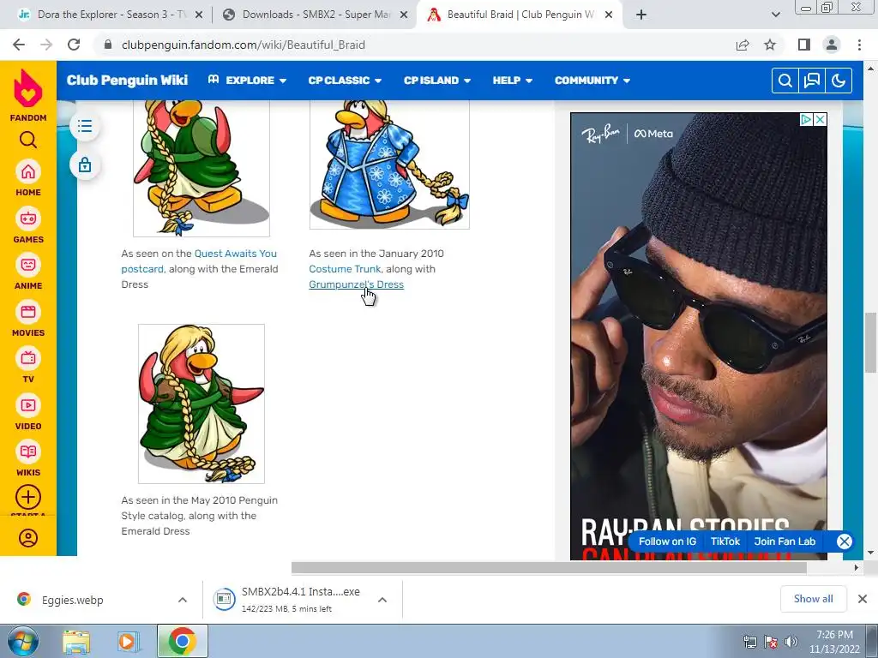Viewport: 878px width, 658px height.
Task: Bookmark this page with star icon
Action: (x=771, y=45)
